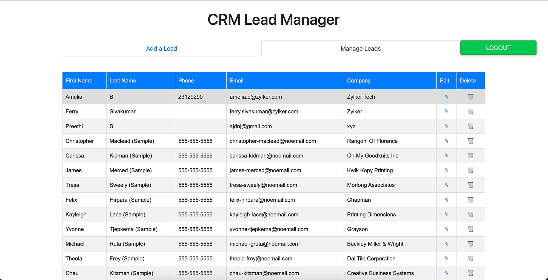Viewport: 548px width, 280px height.
Task: Click the Email column header
Action: tap(236, 81)
